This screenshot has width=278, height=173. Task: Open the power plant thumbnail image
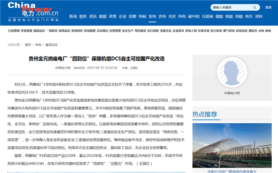[232, 145]
